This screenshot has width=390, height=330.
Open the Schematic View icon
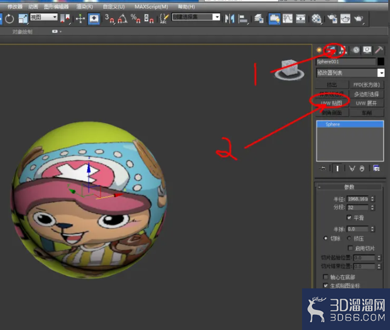(x=300, y=19)
